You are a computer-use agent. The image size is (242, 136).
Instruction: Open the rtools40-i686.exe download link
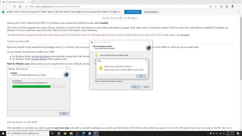[39, 59]
